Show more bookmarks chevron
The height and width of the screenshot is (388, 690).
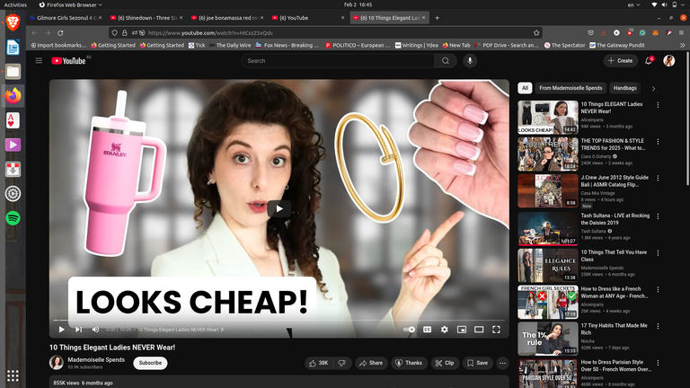682,45
